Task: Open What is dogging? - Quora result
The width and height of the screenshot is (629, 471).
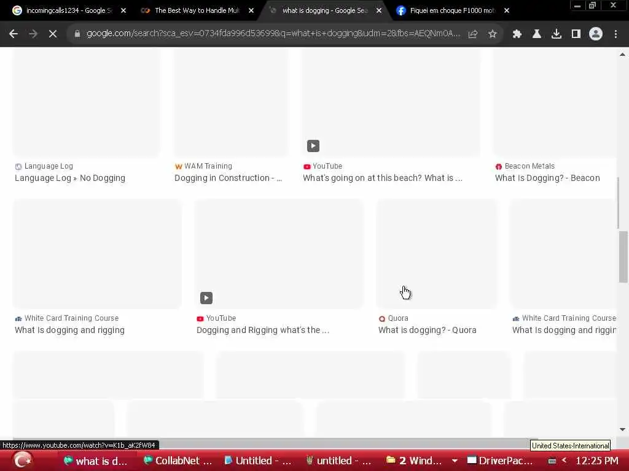Action: coord(428,330)
